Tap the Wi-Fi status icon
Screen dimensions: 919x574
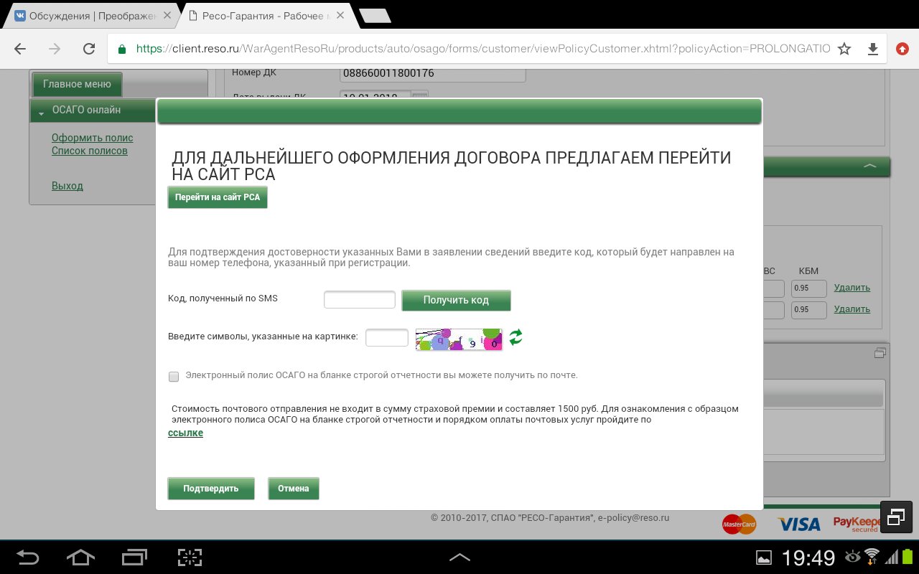point(872,557)
